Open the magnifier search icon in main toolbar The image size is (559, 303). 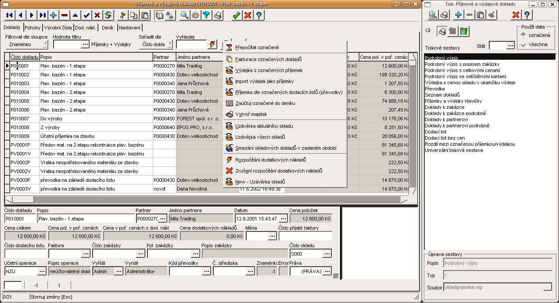coord(185,15)
